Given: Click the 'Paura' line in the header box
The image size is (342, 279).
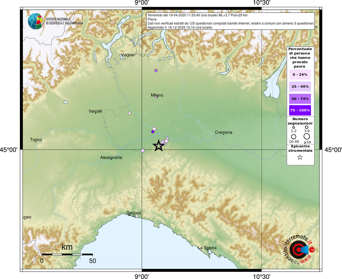Looking at the screenshot, I should 152,19.
